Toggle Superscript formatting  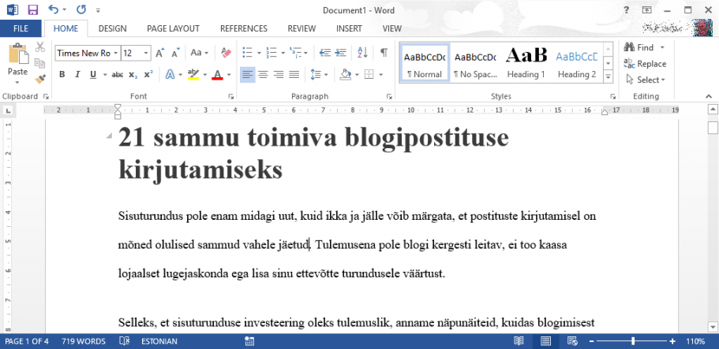pyautogui.click(x=148, y=75)
